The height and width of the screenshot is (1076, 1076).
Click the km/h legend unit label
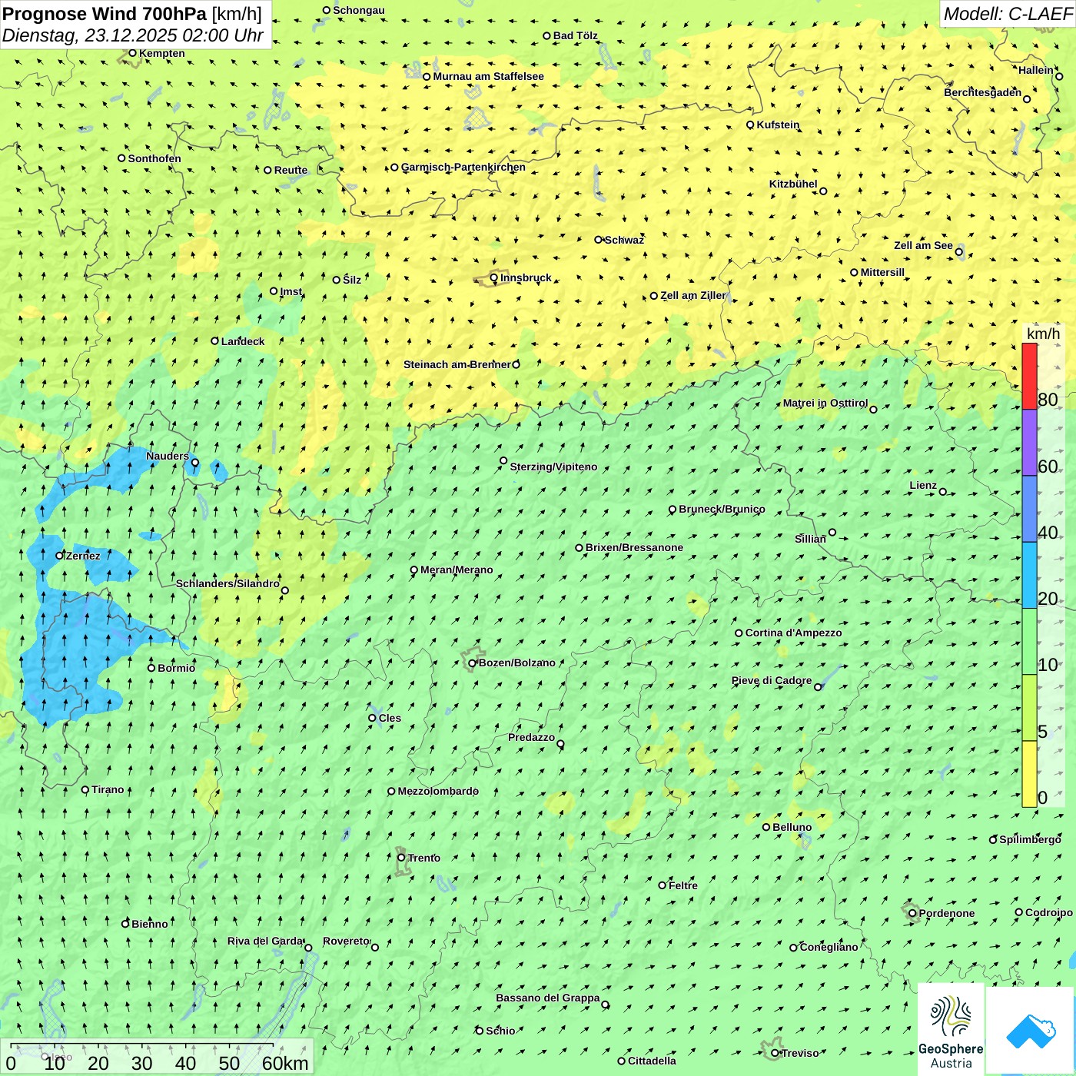(x=1043, y=334)
